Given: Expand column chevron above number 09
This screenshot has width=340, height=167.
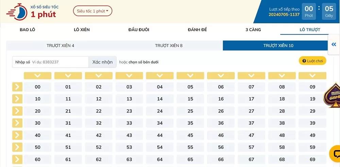Looking at the screenshot, I should click(312, 76).
